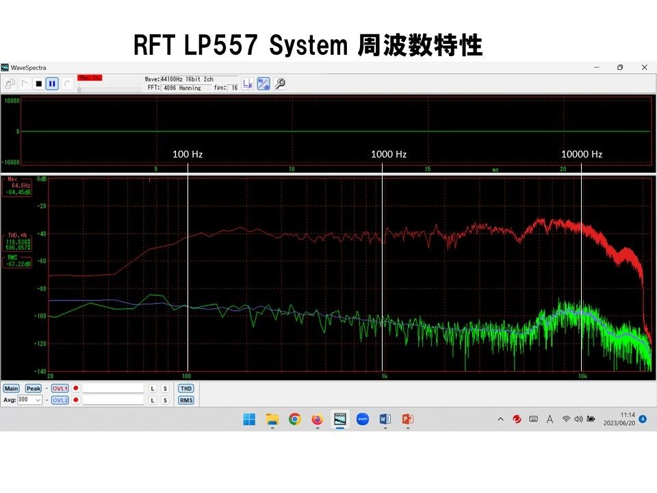Toggle the RMS measurement button
657x493 pixels.
186,401
